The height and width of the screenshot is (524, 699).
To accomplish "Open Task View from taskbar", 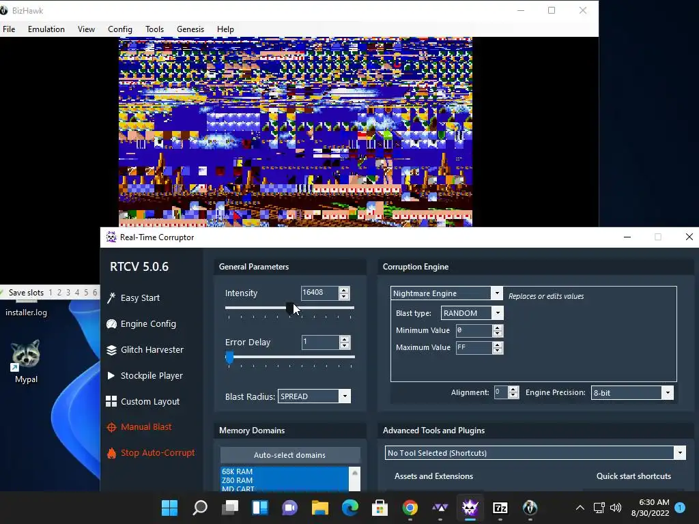I will 230,508.
